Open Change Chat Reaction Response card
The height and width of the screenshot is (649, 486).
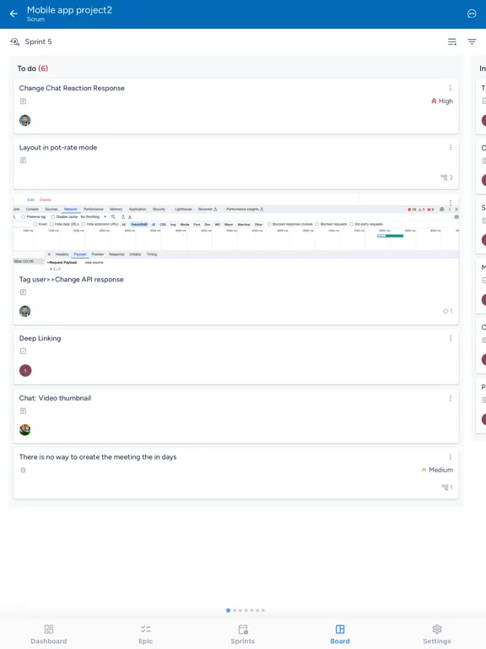pyautogui.click(x=236, y=106)
